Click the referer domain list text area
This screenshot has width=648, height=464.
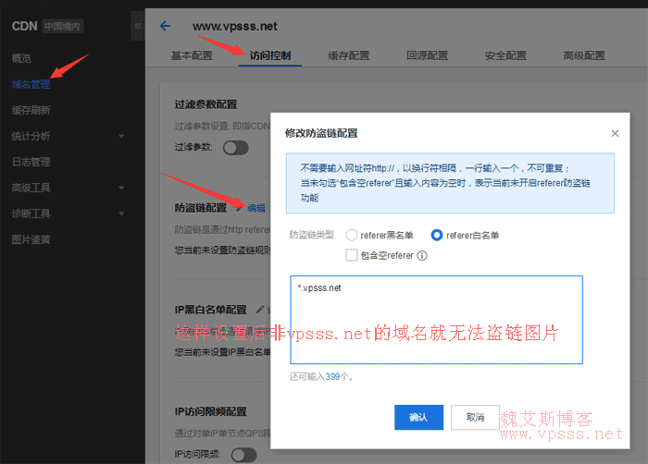click(x=435, y=319)
